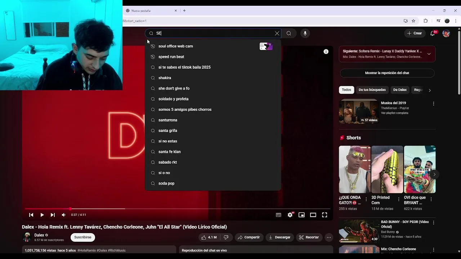Open options for ¿QUE ONDA GATO? short
461x259 pixels.
coord(366,199)
